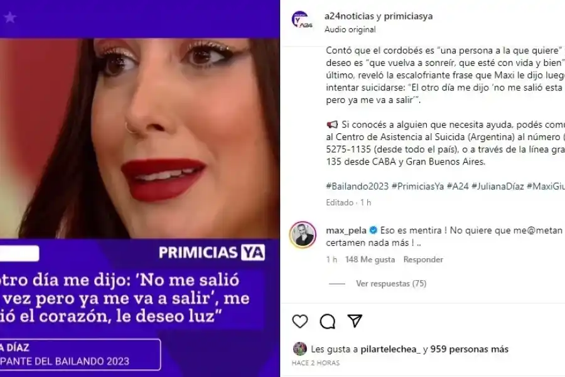Open the primiciasya account link
Image resolution: width=565 pixels, height=377 pixels.
408,16
